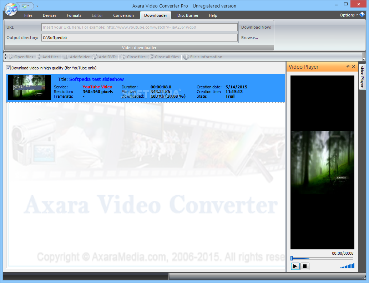Stop the video playback
The width and height of the screenshot is (369, 283).
(305, 266)
